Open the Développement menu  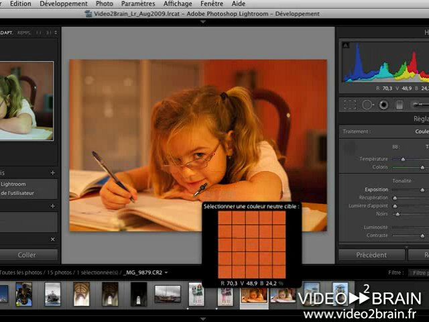(64, 4)
